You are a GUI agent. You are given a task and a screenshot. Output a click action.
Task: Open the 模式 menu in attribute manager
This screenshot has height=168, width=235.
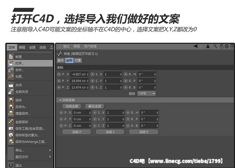click(x=66, y=46)
